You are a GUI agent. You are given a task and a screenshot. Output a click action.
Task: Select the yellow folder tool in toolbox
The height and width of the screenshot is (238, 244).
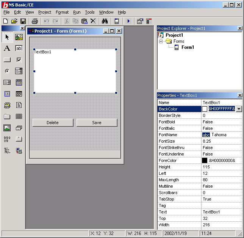point(7,117)
